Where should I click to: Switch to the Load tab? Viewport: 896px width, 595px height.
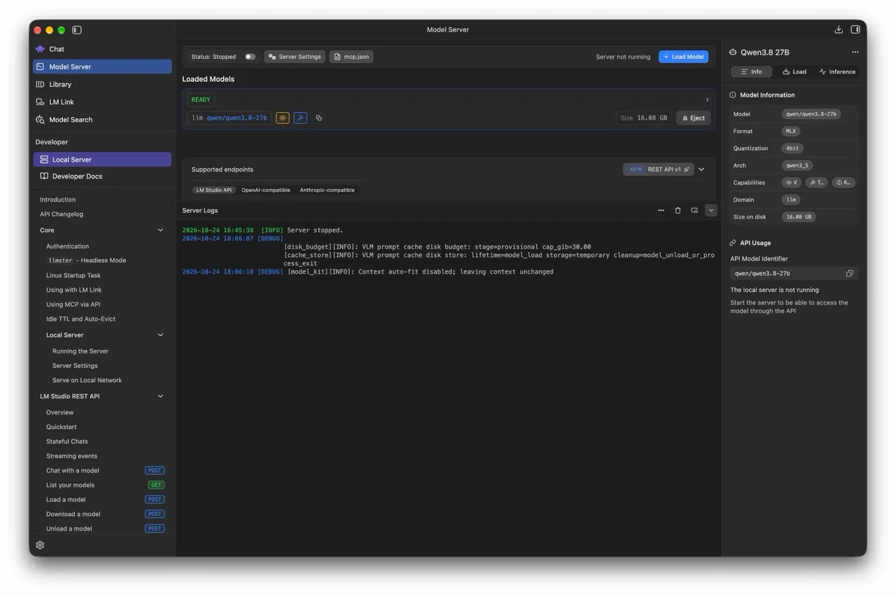(794, 71)
